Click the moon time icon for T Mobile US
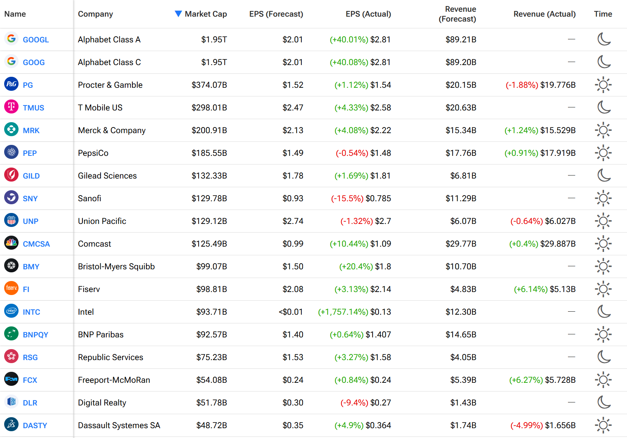 604,107
